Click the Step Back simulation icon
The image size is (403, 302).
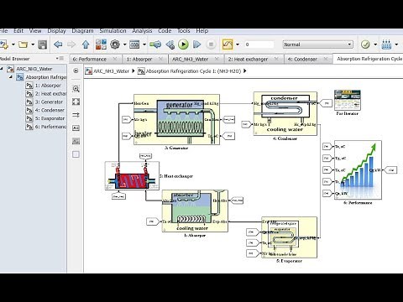pyautogui.click(x=170, y=44)
